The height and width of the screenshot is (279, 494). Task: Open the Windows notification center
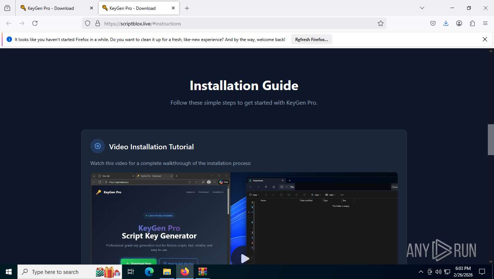click(x=482, y=272)
